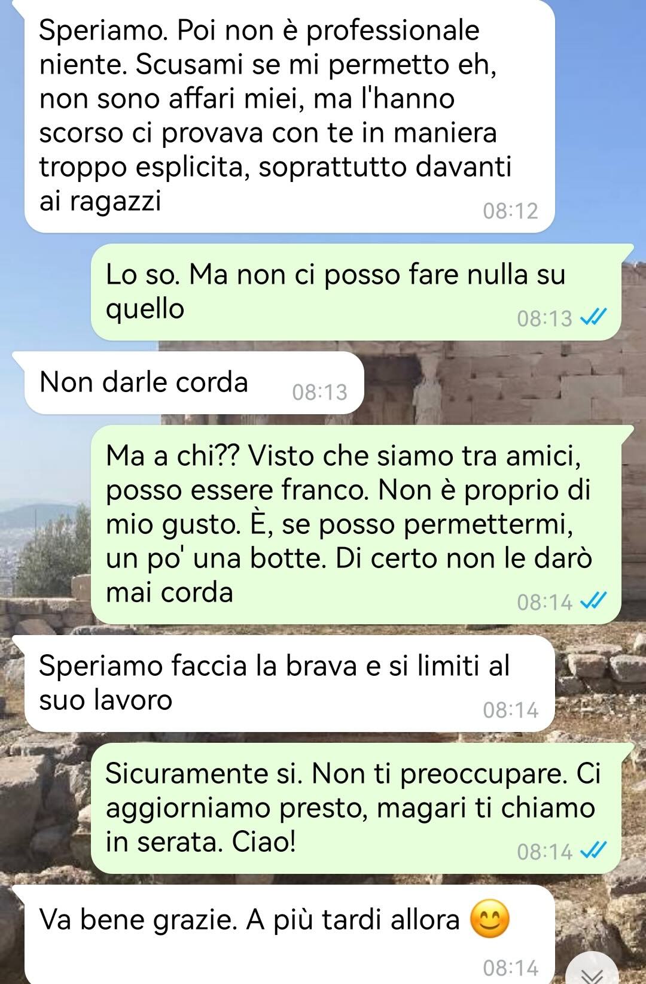Screen dimensions: 646x984
Task: Tap the 08:12 timestamp on first message
Action: click(x=510, y=211)
